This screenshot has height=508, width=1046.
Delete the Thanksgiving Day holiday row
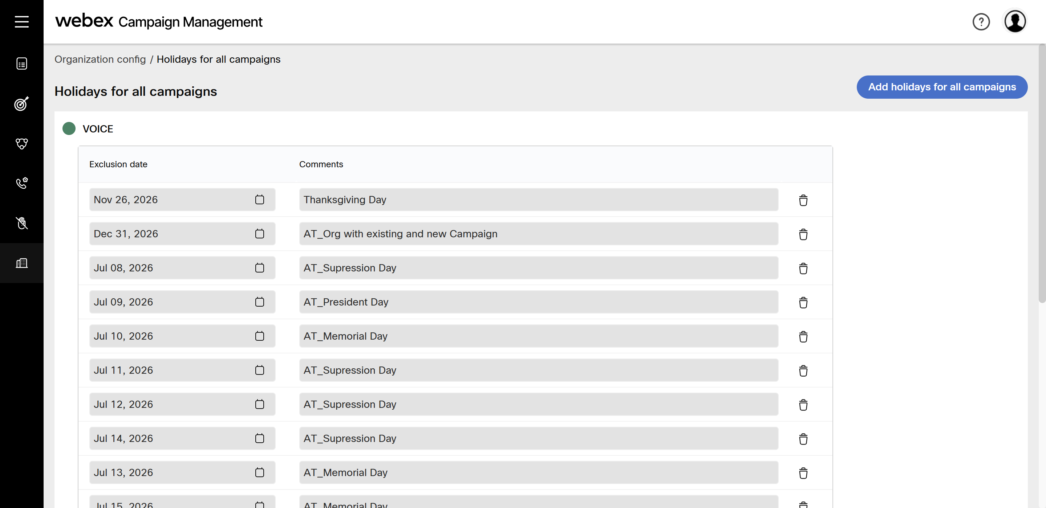803,200
